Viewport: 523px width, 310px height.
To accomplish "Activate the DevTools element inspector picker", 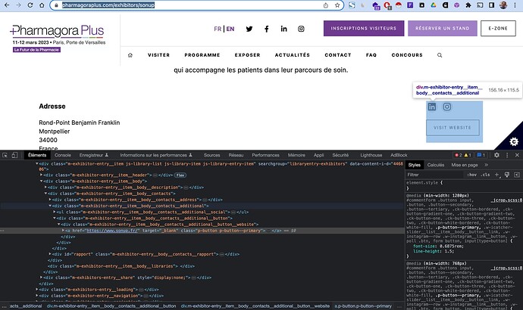I will tap(5, 155).
